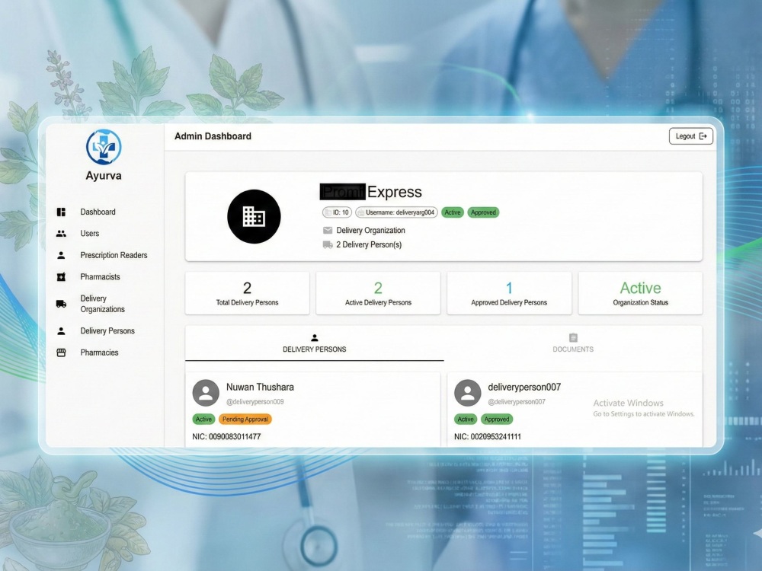Click Nuwan Thushara's avatar icon

206,393
